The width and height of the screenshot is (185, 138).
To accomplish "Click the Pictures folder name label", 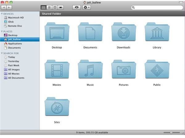I will (x=124, y=85).
